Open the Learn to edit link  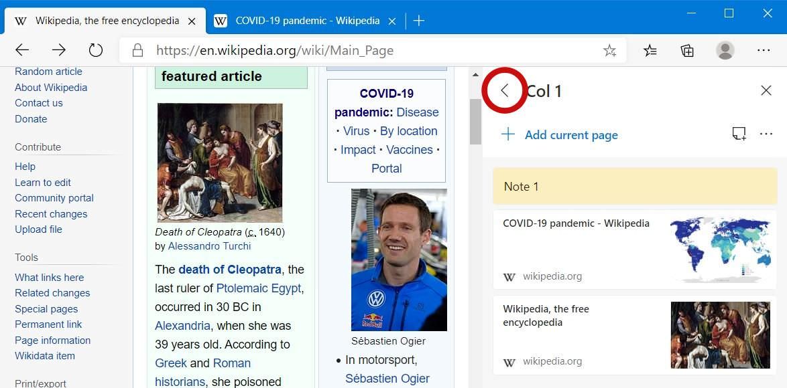pyautogui.click(x=43, y=183)
